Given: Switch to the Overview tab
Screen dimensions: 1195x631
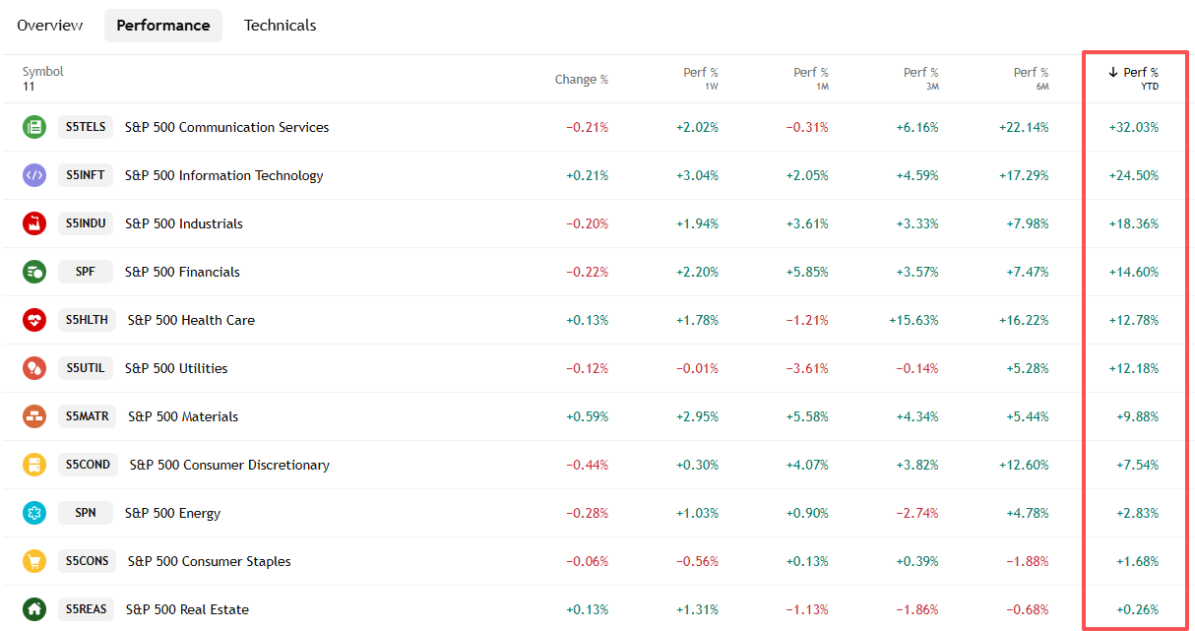Looking at the screenshot, I should pyautogui.click(x=50, y=26).
